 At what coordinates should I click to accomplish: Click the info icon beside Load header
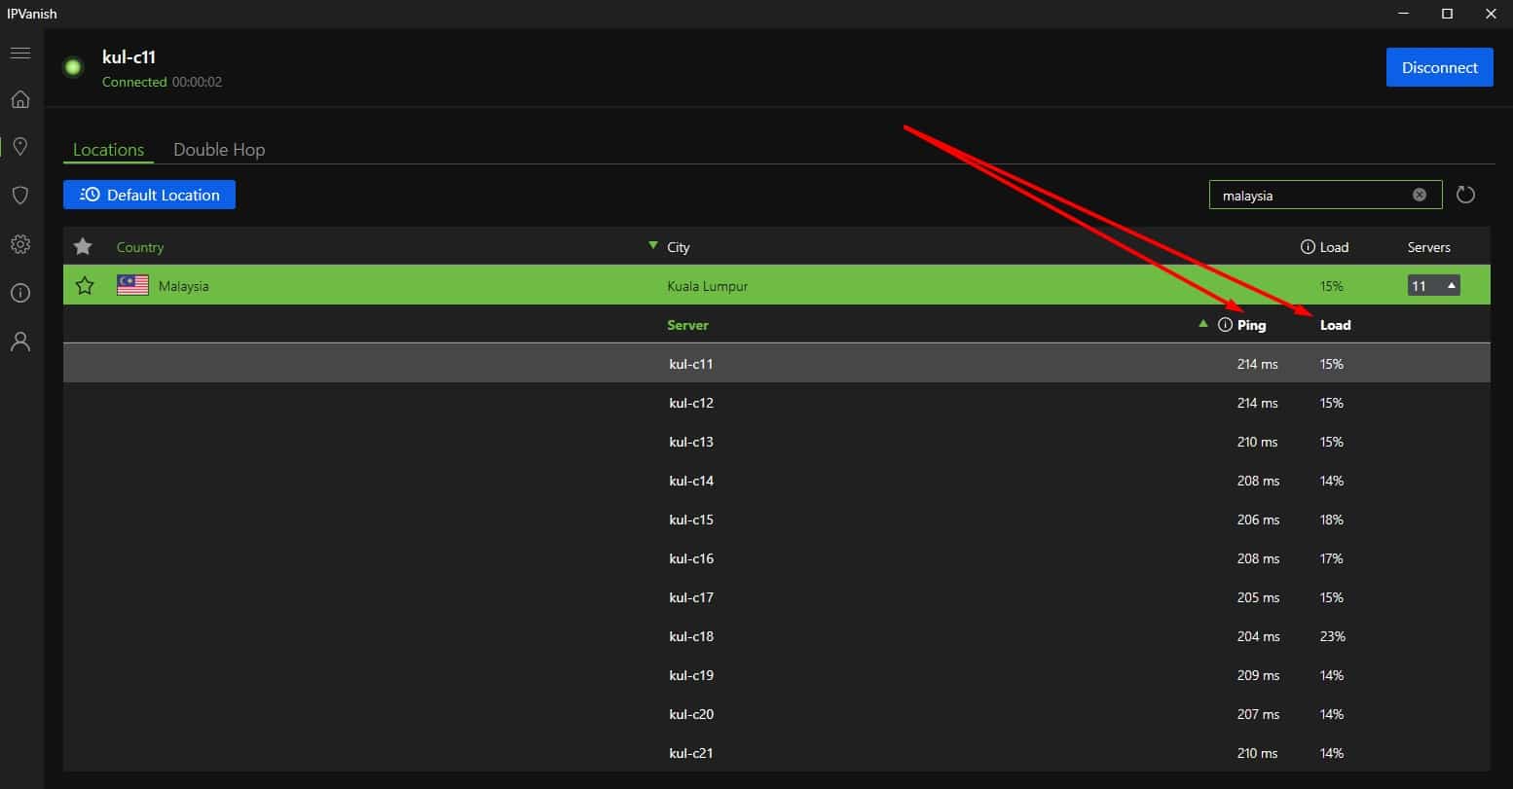point(1308,247)
